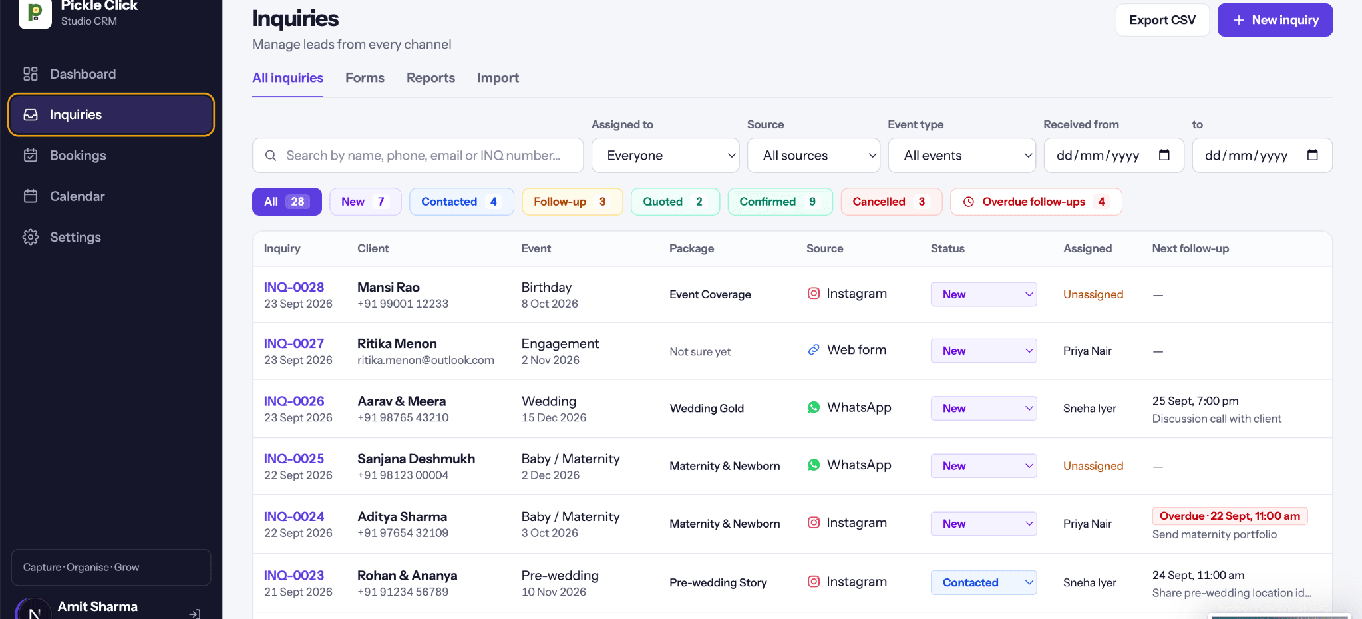Viewport: 1362px width, 619px height.
Task: Filter by Cancelled status chip
Action: [892, 202]
